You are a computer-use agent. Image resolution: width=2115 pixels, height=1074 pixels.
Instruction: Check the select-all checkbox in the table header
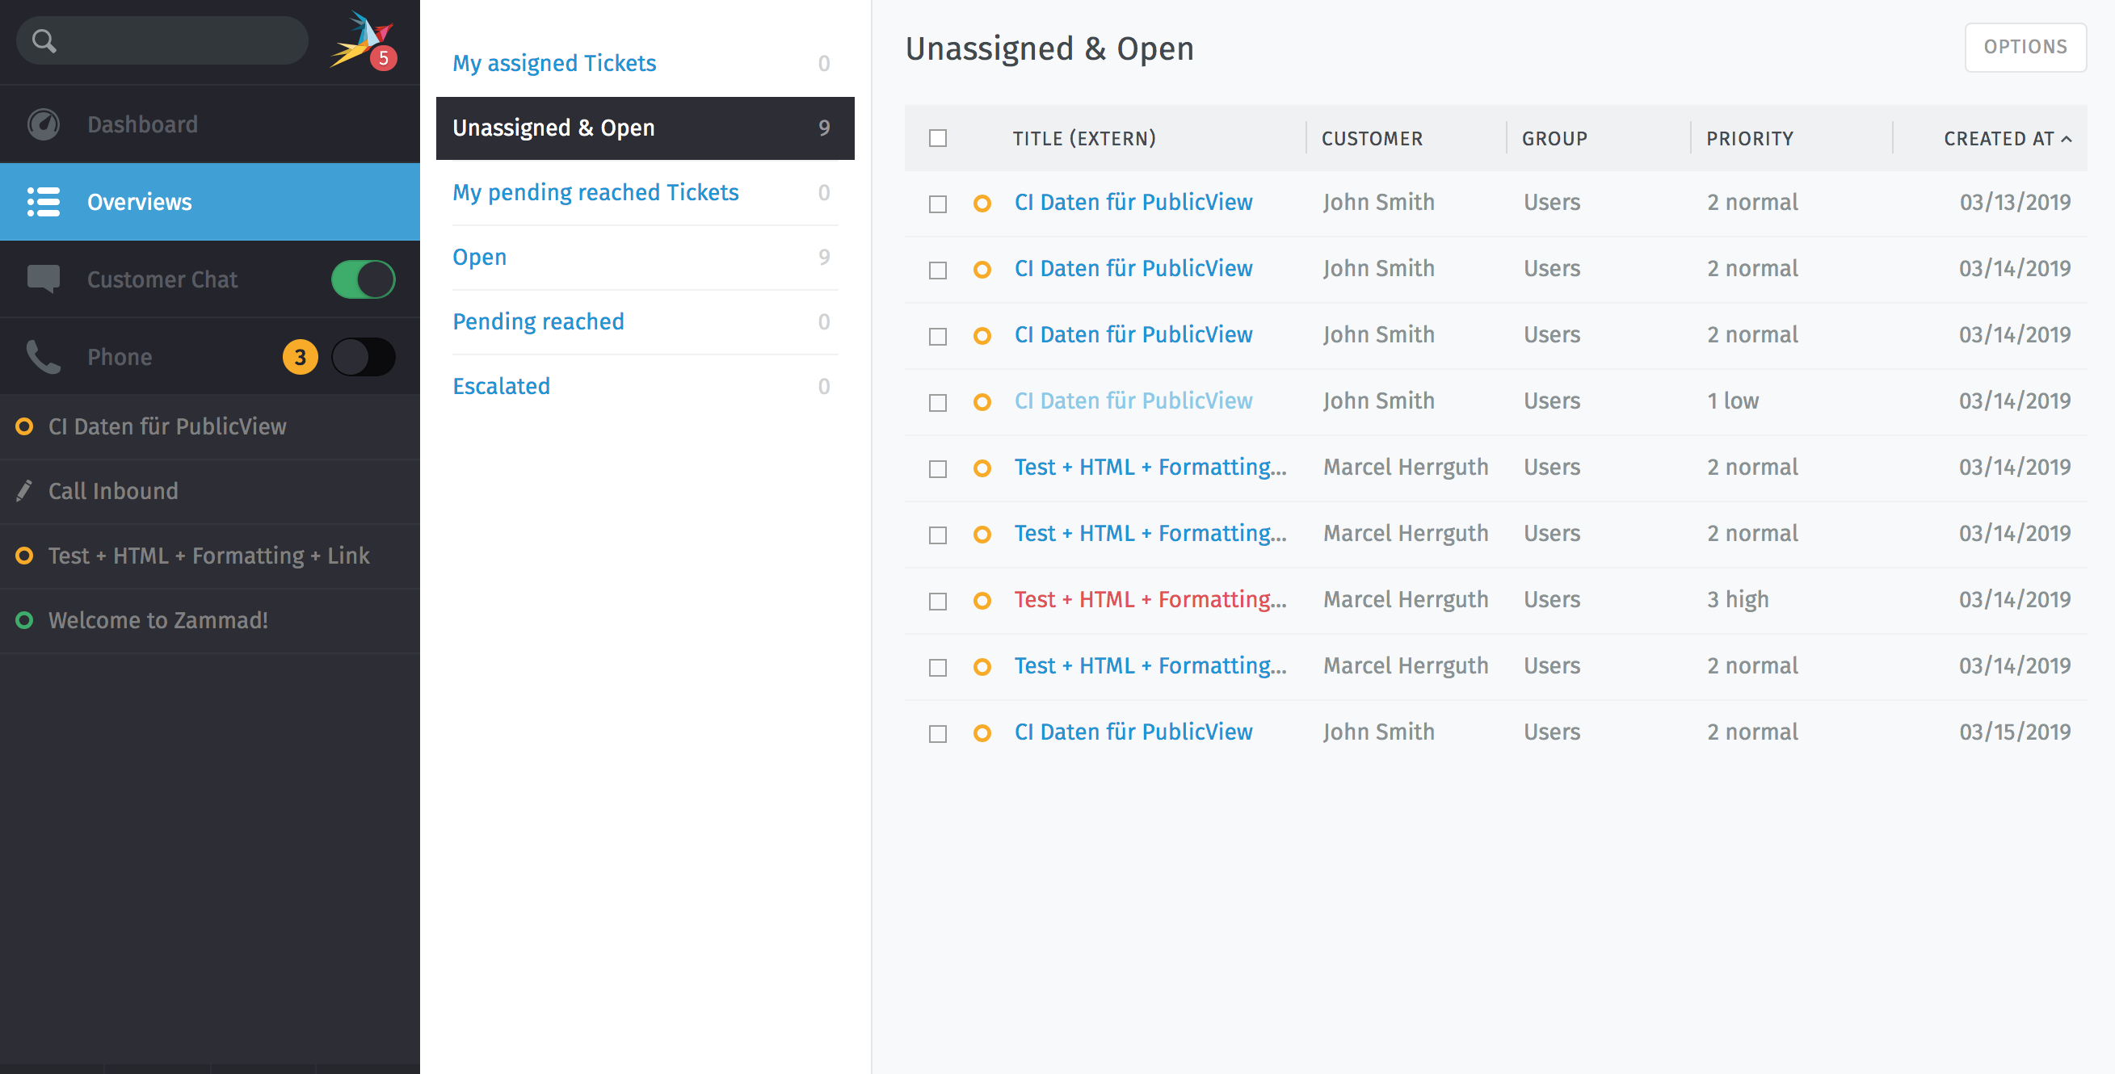point(937,139)
